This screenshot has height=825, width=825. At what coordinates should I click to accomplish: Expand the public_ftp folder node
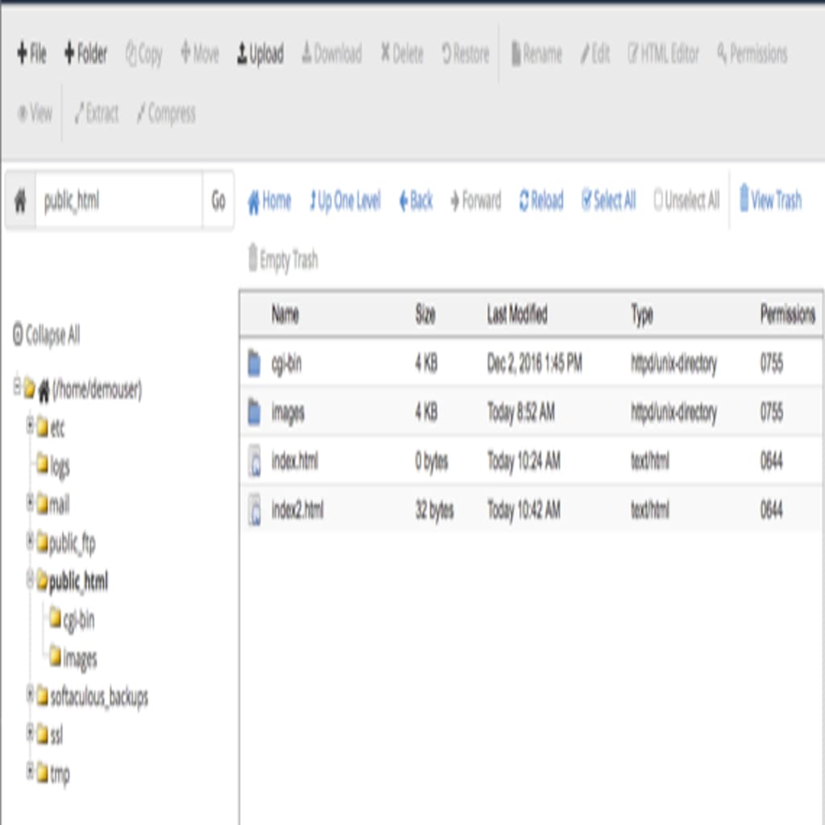coord(30,541)
